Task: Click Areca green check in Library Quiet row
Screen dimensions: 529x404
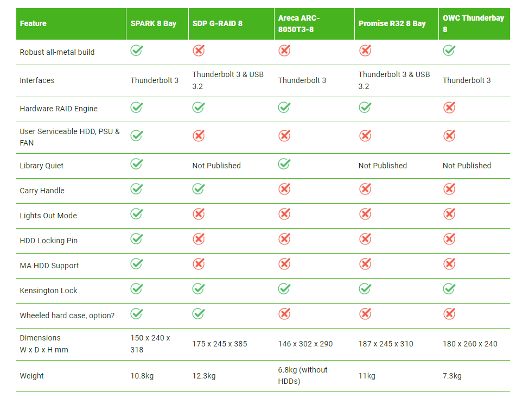Action: tap(284, 164)
